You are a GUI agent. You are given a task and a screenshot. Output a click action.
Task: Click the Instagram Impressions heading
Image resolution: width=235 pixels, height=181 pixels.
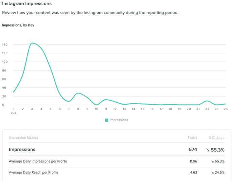(x=27, y=4)
